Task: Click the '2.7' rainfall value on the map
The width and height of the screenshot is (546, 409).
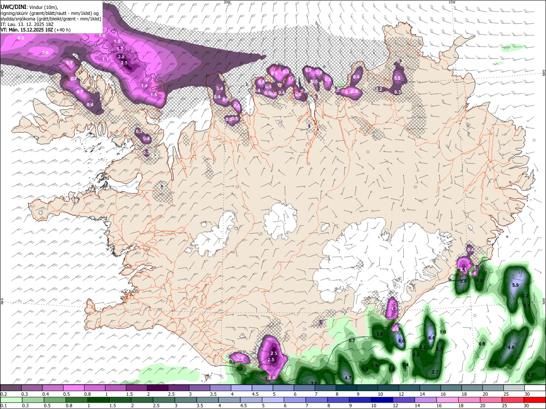Action: [x=435, y=372]
